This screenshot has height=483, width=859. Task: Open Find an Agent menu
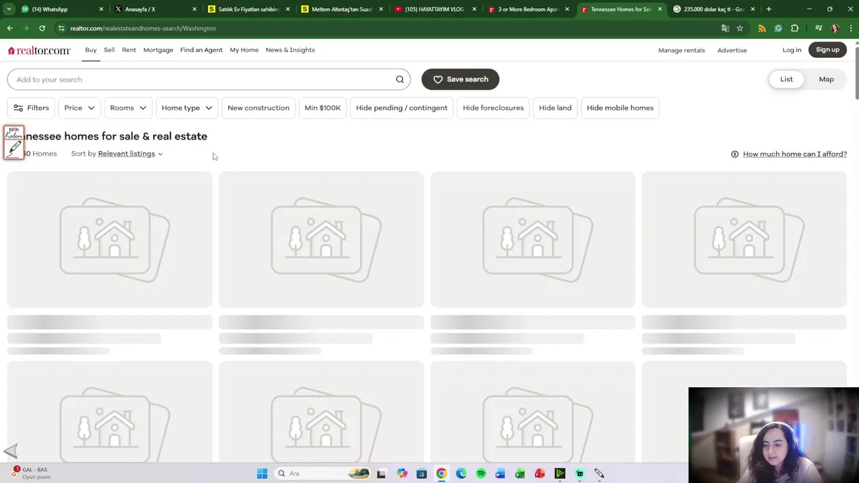point(201,50)
